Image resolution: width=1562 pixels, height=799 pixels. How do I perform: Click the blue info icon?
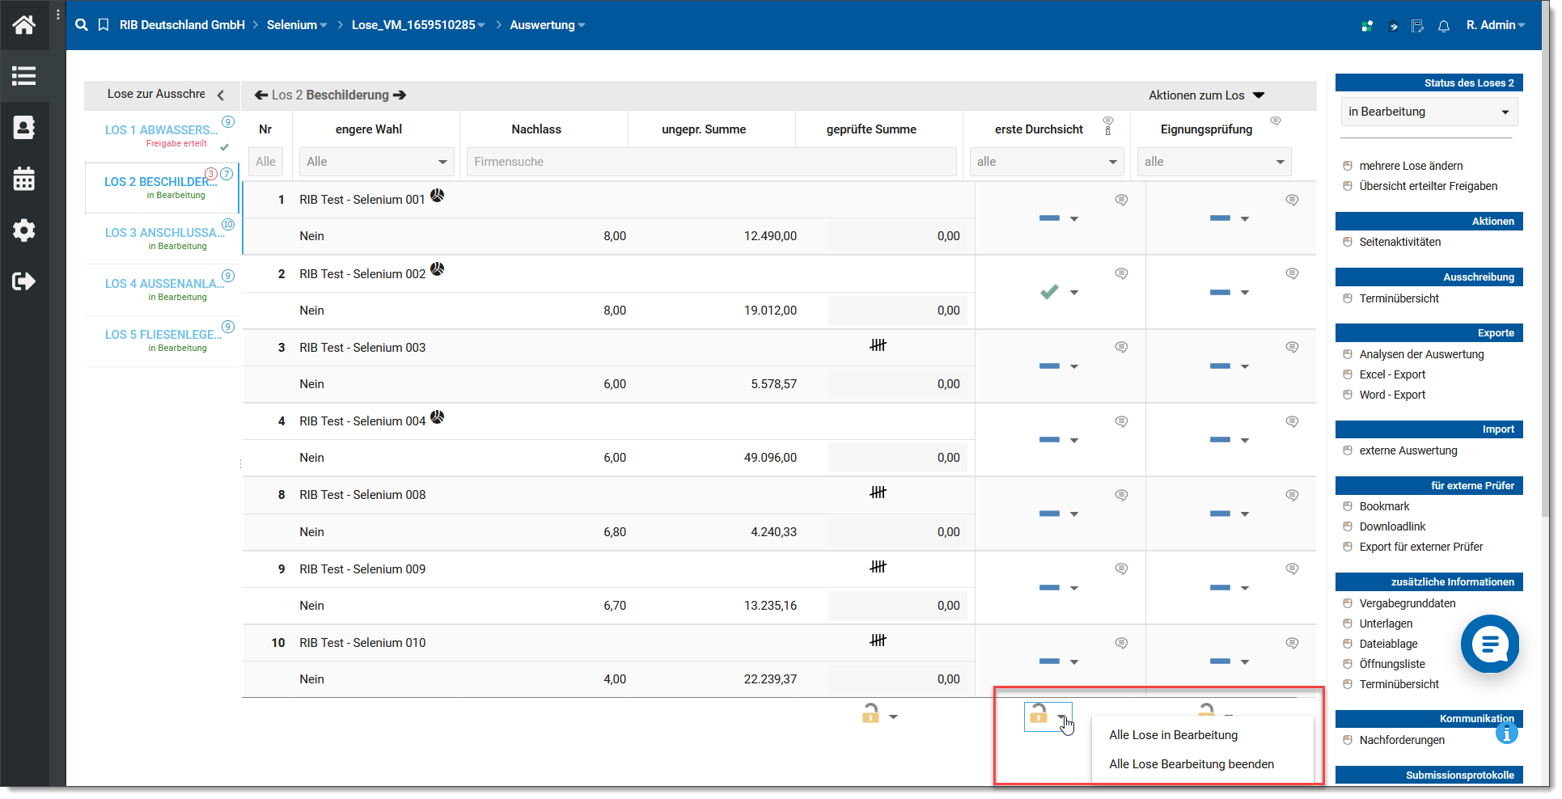point(1506,733)
